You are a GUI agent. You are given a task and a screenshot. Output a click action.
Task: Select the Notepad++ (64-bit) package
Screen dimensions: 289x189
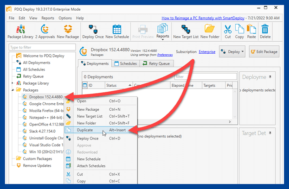click(43, 117)
